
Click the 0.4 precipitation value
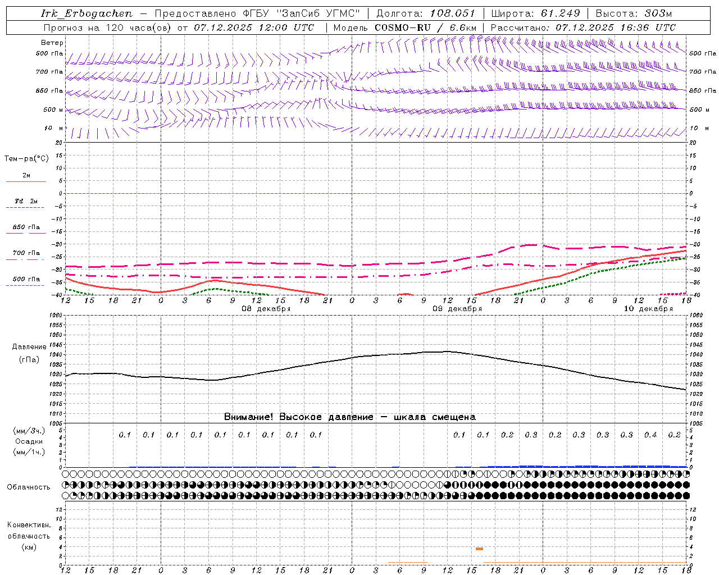pos(650,435)
